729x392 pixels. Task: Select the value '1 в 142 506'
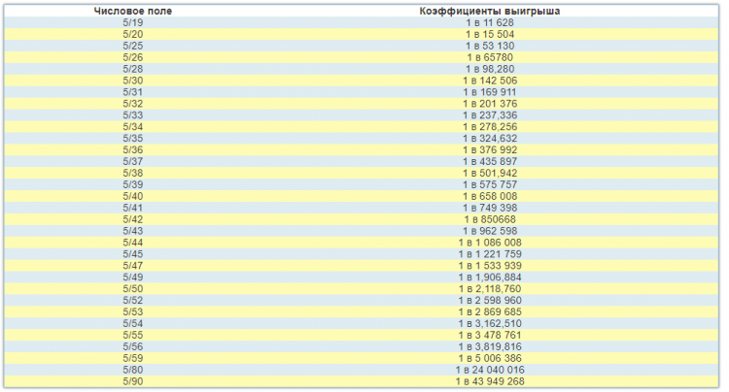click(x=490, y=81)
